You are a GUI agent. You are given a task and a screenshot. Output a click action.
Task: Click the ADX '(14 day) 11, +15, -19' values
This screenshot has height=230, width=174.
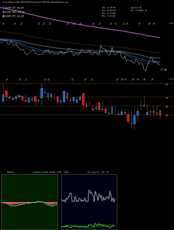pos(98,172)
